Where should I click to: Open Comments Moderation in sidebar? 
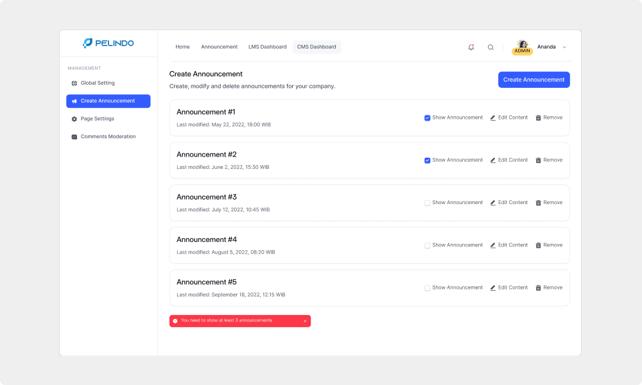[108, 137]
